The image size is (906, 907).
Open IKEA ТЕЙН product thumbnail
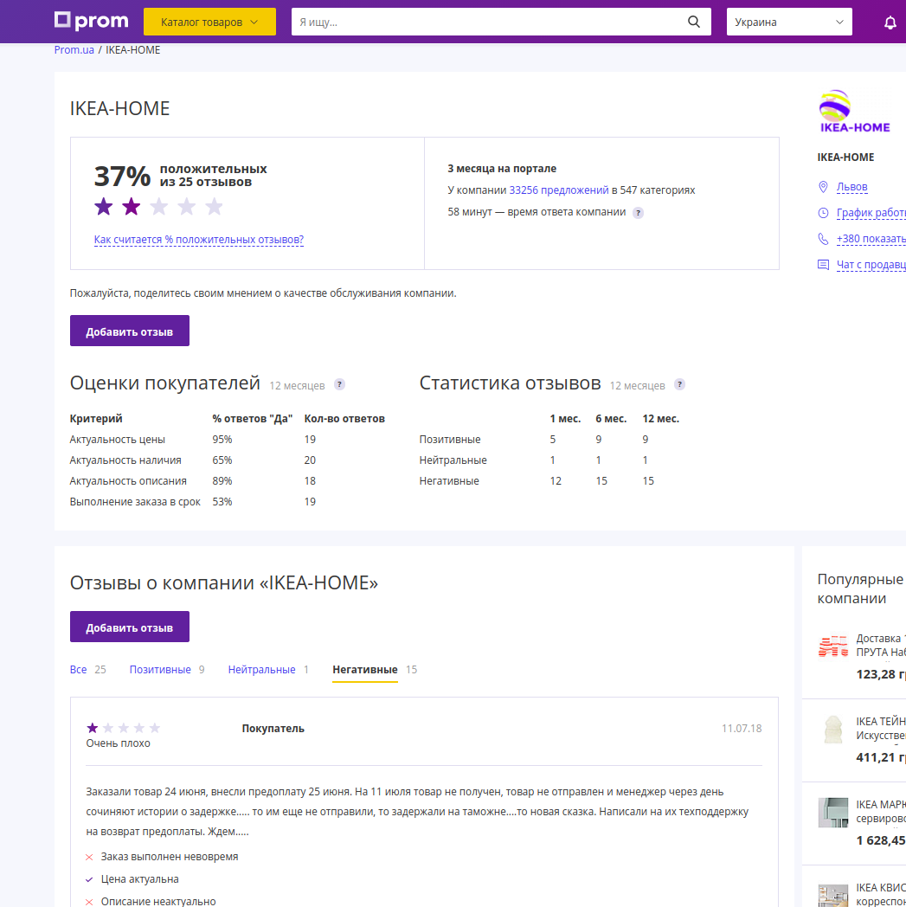(832, 730)
